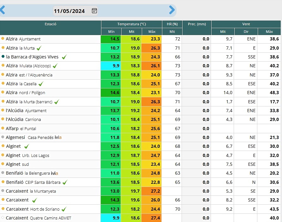Click the grey dot before Algemesí Casa Penedés
Screen dimensions: 282x222
click(x=3, y=137)
